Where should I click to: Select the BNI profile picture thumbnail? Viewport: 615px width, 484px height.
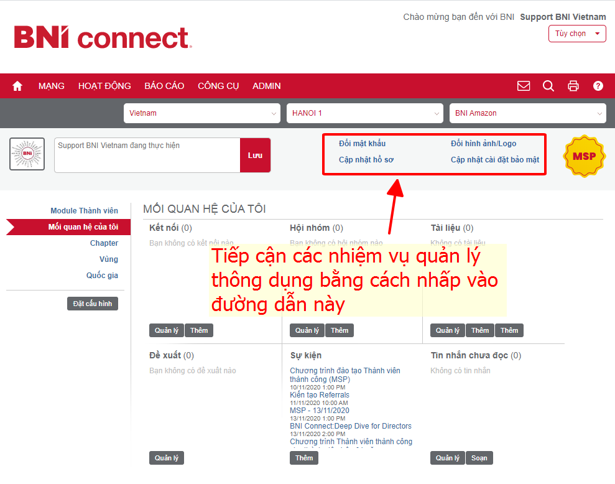pos(27,154)
